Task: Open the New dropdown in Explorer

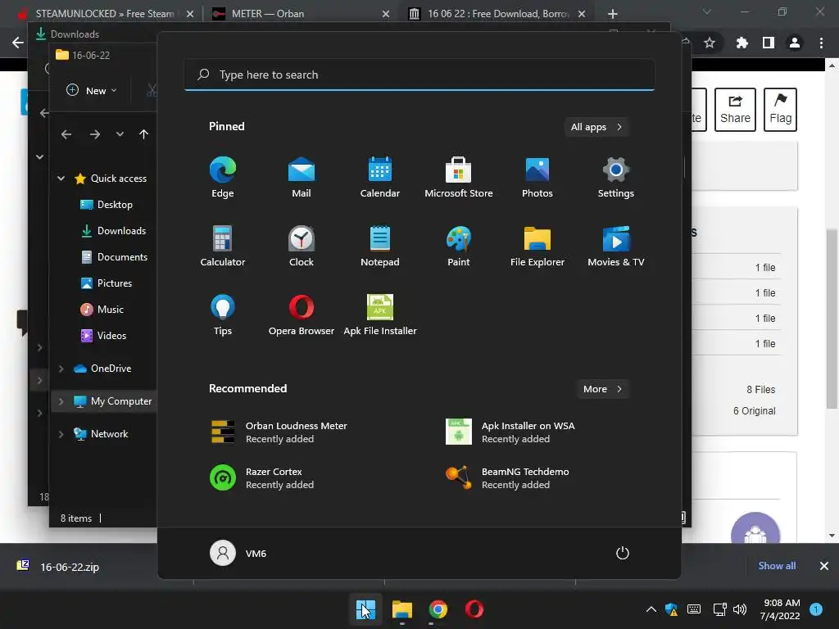Action: point(92,90)
